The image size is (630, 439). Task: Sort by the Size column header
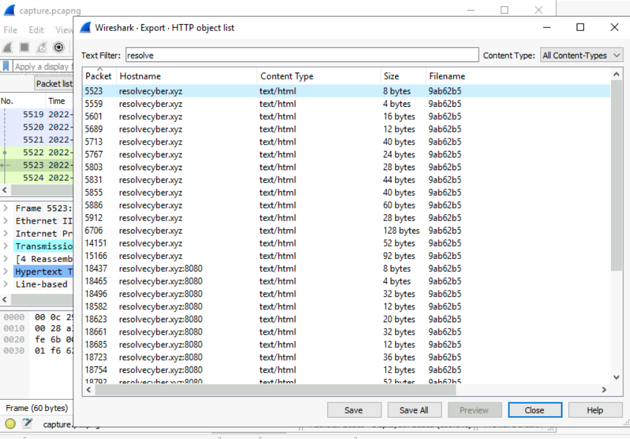tap(403, 76)
